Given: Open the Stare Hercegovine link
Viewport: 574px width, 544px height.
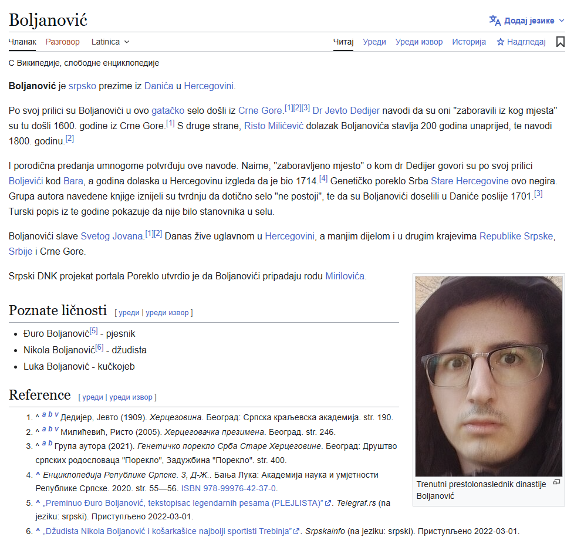Looking at the screenshot, I should pos(470,181).
